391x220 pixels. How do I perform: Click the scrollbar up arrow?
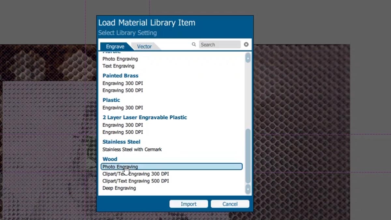pyautogui.click(x=248, y=58)
